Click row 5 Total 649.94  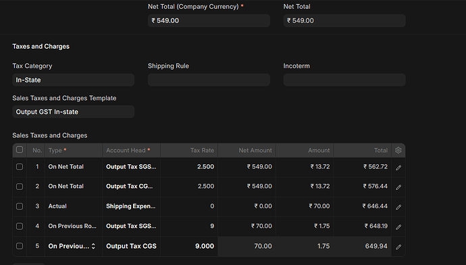pos(376,246)
